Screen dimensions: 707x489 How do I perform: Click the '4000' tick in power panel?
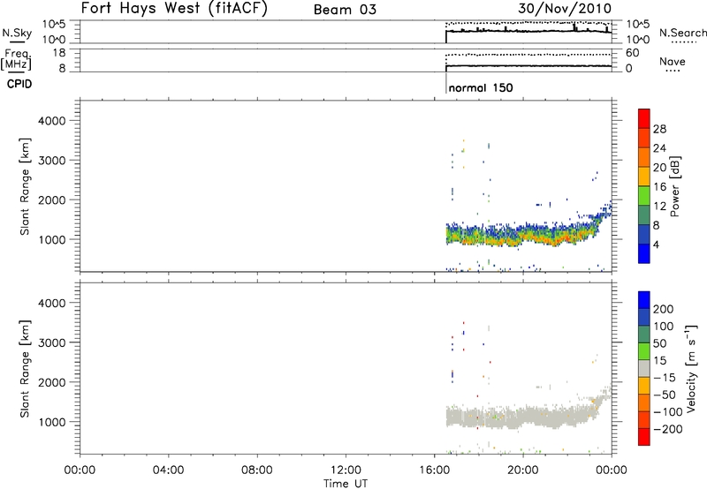pyautogui.click(x=52, y=121)
